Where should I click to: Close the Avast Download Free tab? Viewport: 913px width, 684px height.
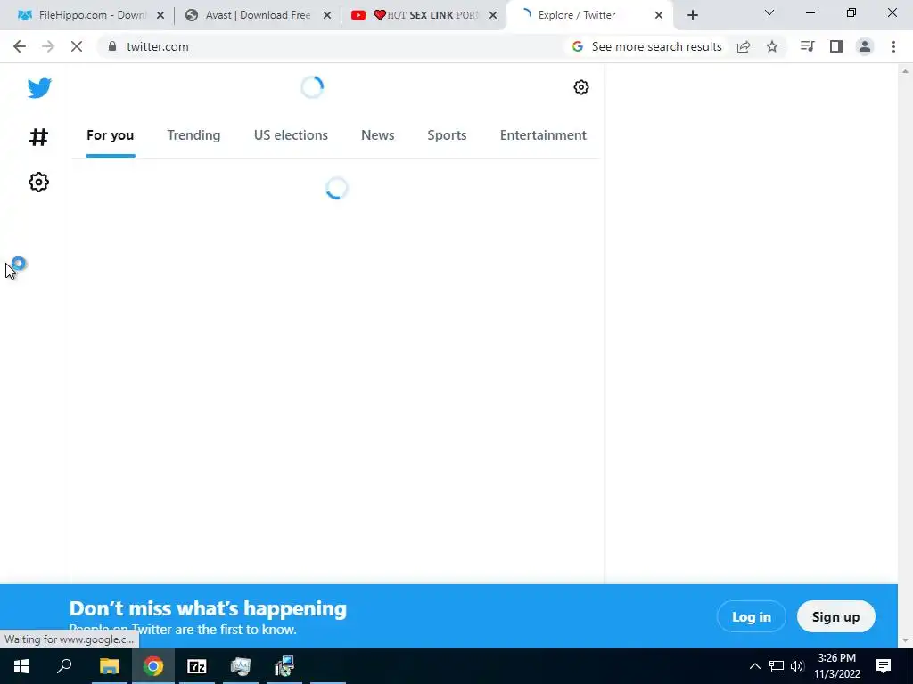coord(327,15)
